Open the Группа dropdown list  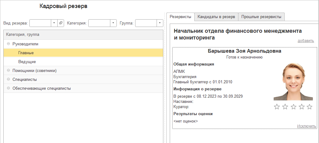point(160,23)
